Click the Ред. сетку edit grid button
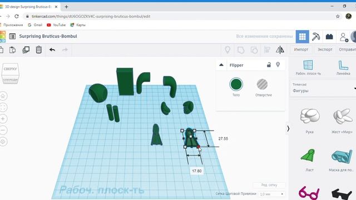Screen dimensions: 356x200 269,185
